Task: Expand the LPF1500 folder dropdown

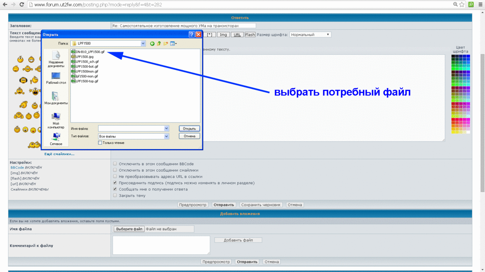Action: click(x=143, y=44)
